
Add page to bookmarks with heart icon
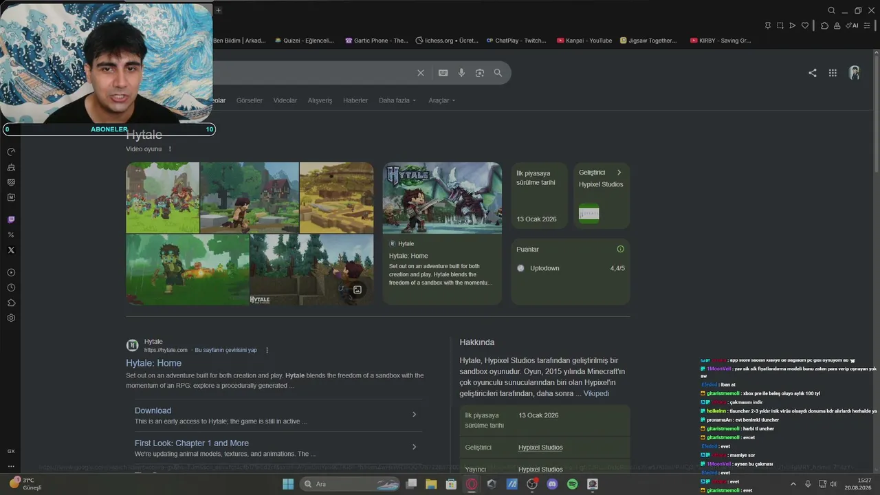805,25
